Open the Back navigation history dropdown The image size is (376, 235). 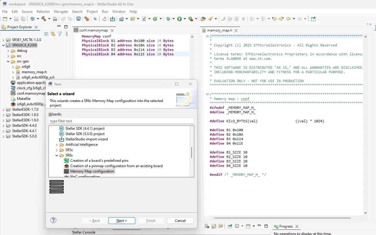294,19
